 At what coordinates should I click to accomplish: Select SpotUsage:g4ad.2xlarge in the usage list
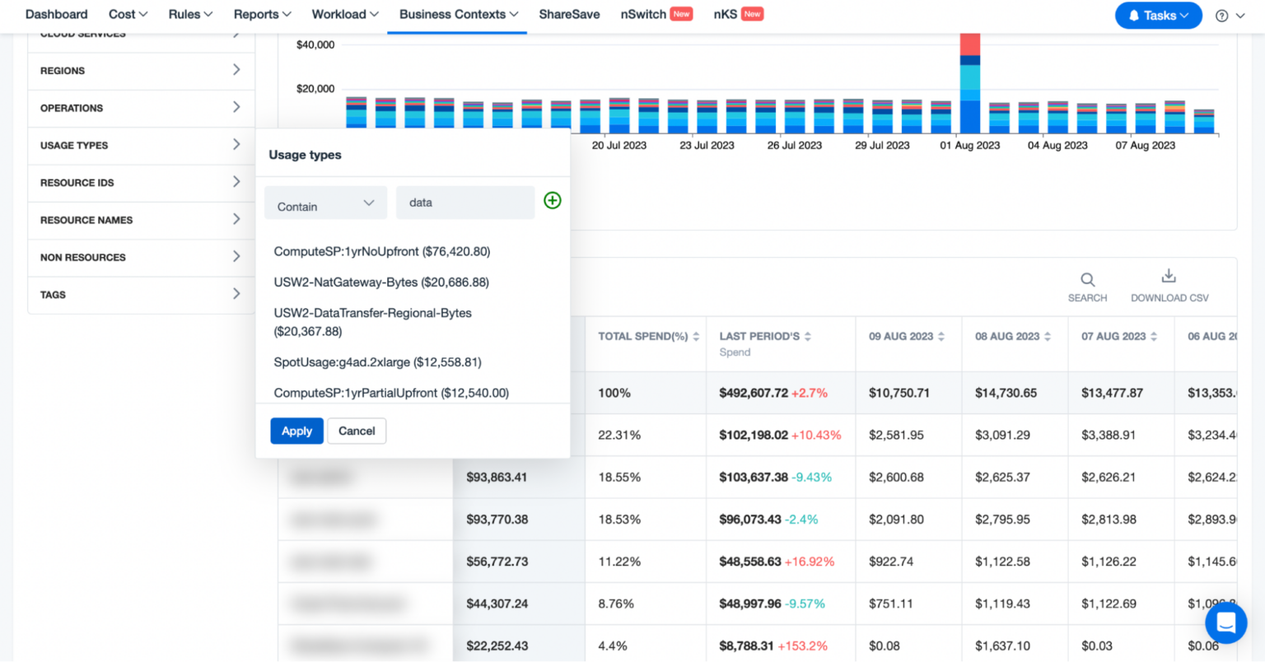(378, 362)
